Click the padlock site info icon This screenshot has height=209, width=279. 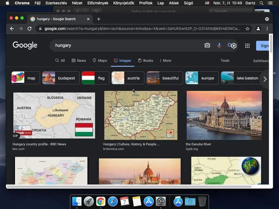pyautogui.click(x=40, y=29)
